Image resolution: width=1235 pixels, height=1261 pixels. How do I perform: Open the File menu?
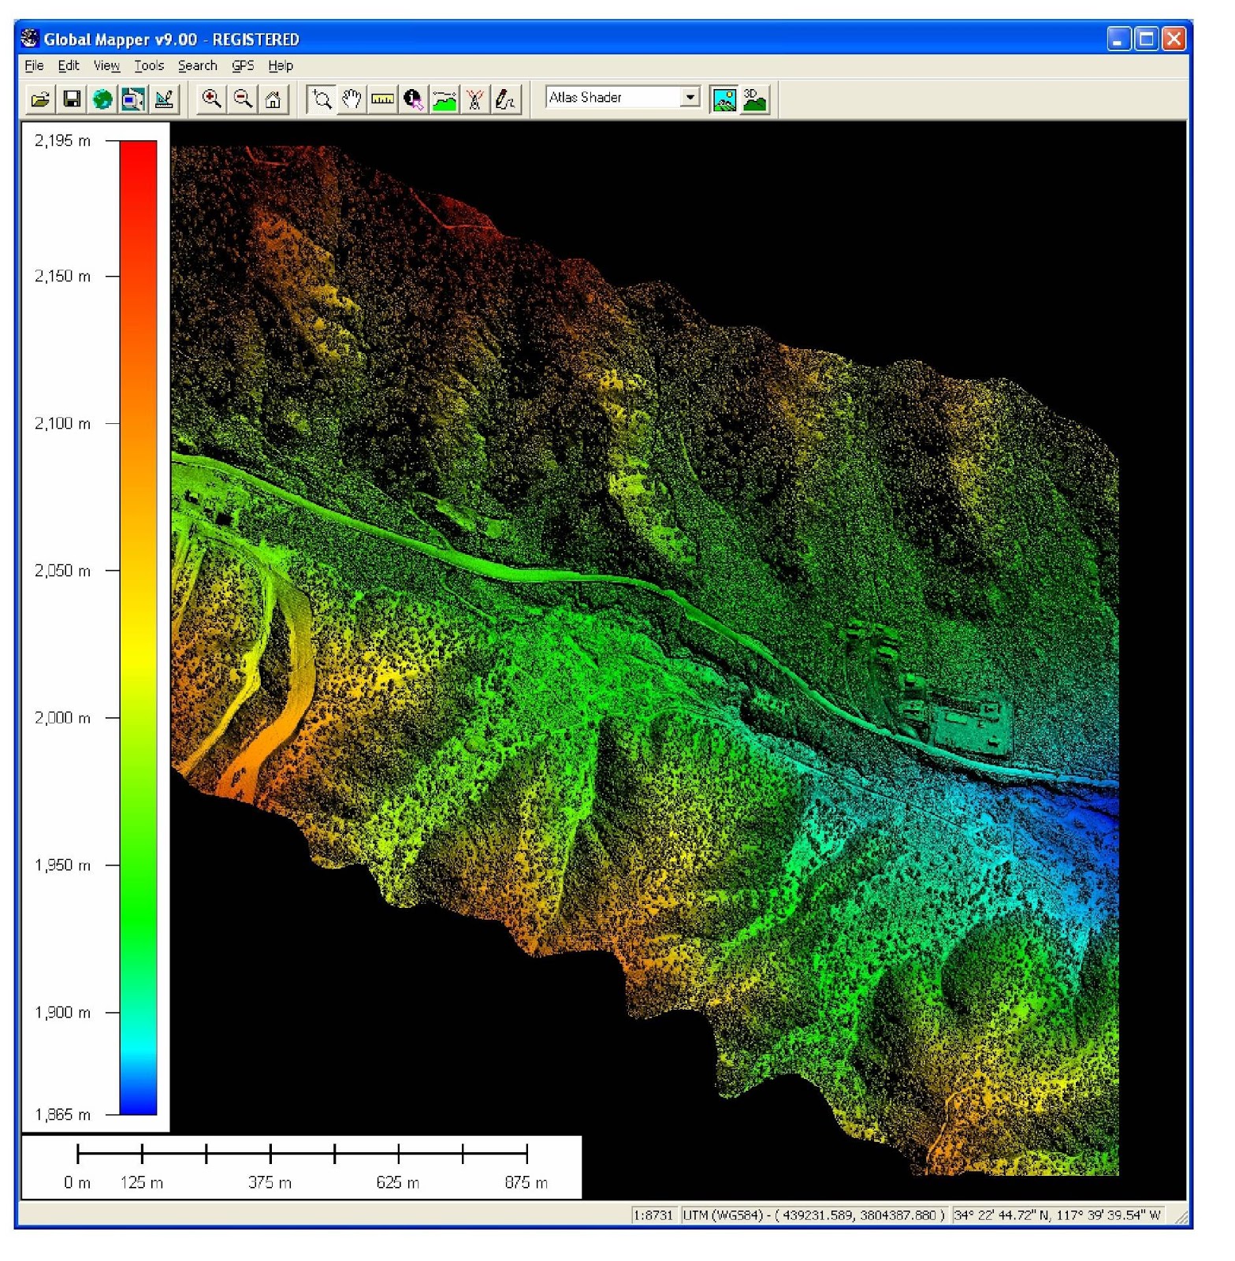click(34, 66)
